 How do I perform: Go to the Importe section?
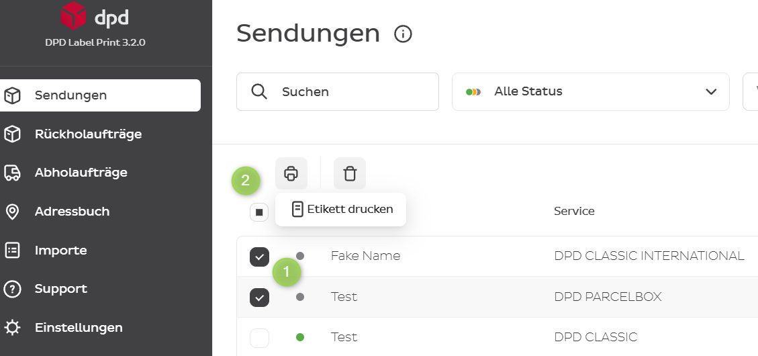(x=61, y=251)
